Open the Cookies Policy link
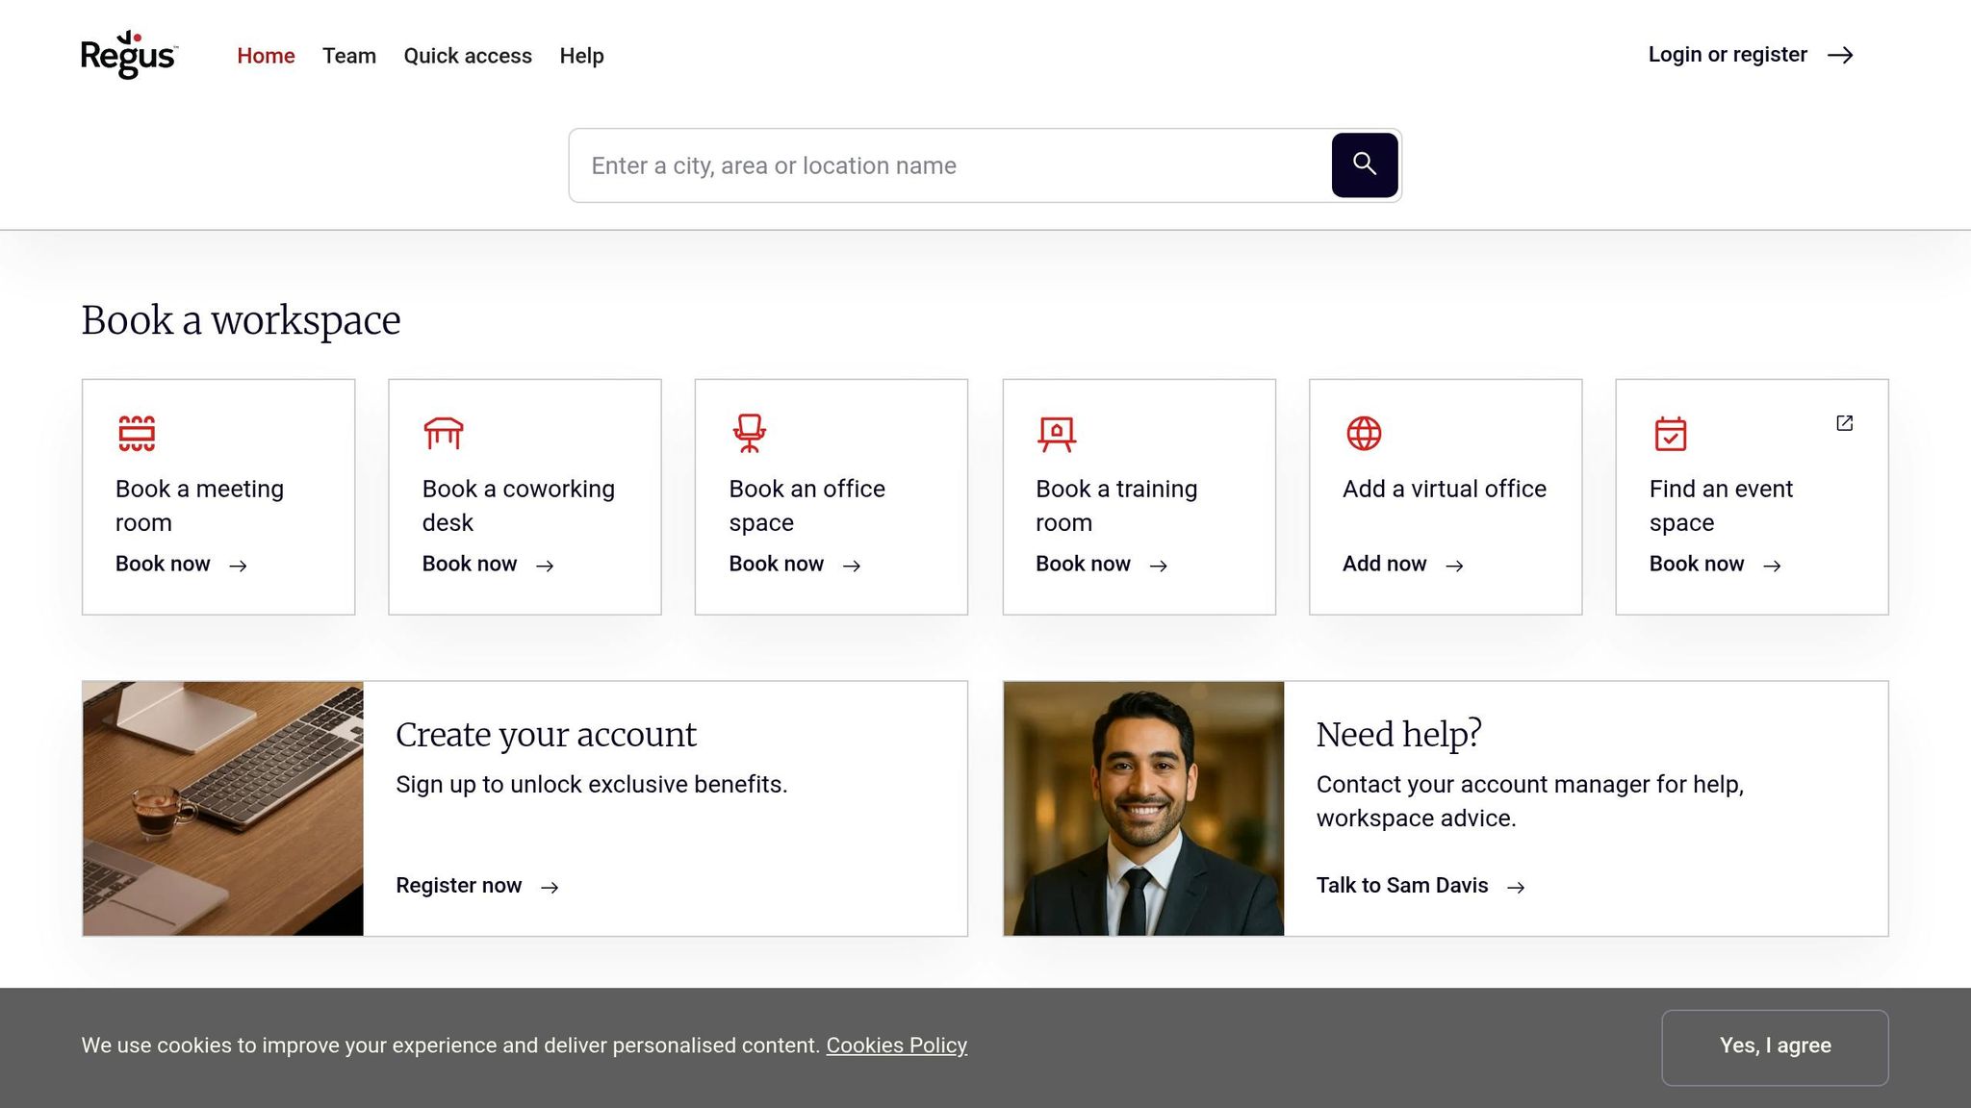 896,1045
